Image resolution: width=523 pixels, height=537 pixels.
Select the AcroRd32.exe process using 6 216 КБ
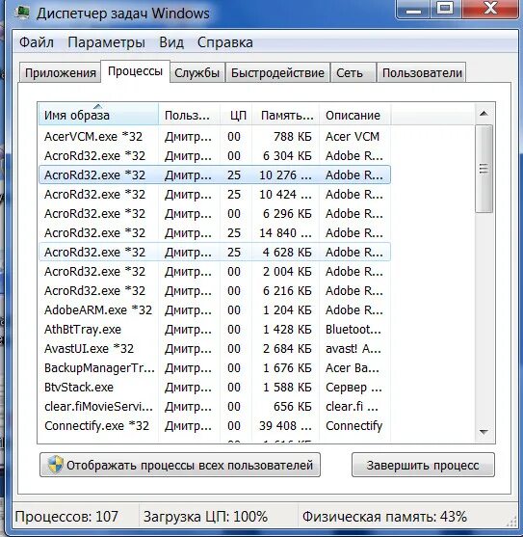click(x=215, y=291)
